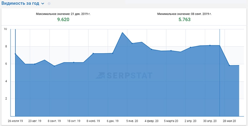Click the data point above 30 апр. 20

(210, 45)
